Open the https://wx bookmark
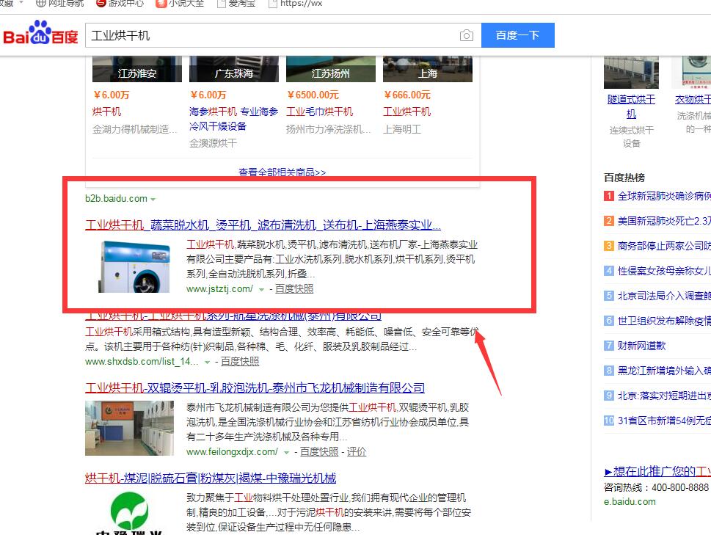Image resolution: width=711 pixels, height=535 pixels. tap(296, 3)
